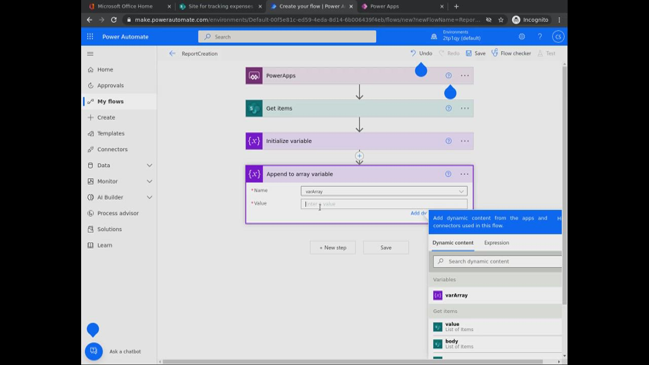Click the Append to array variable icon
Image resolution: width=649 pixels, height=365 pixels.
click(254, 174)
